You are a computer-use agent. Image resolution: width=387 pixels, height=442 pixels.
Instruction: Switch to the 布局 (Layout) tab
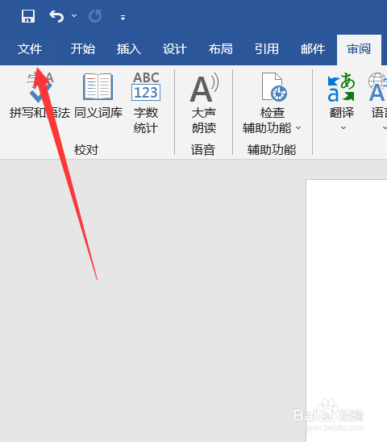[x=221, y=49]
